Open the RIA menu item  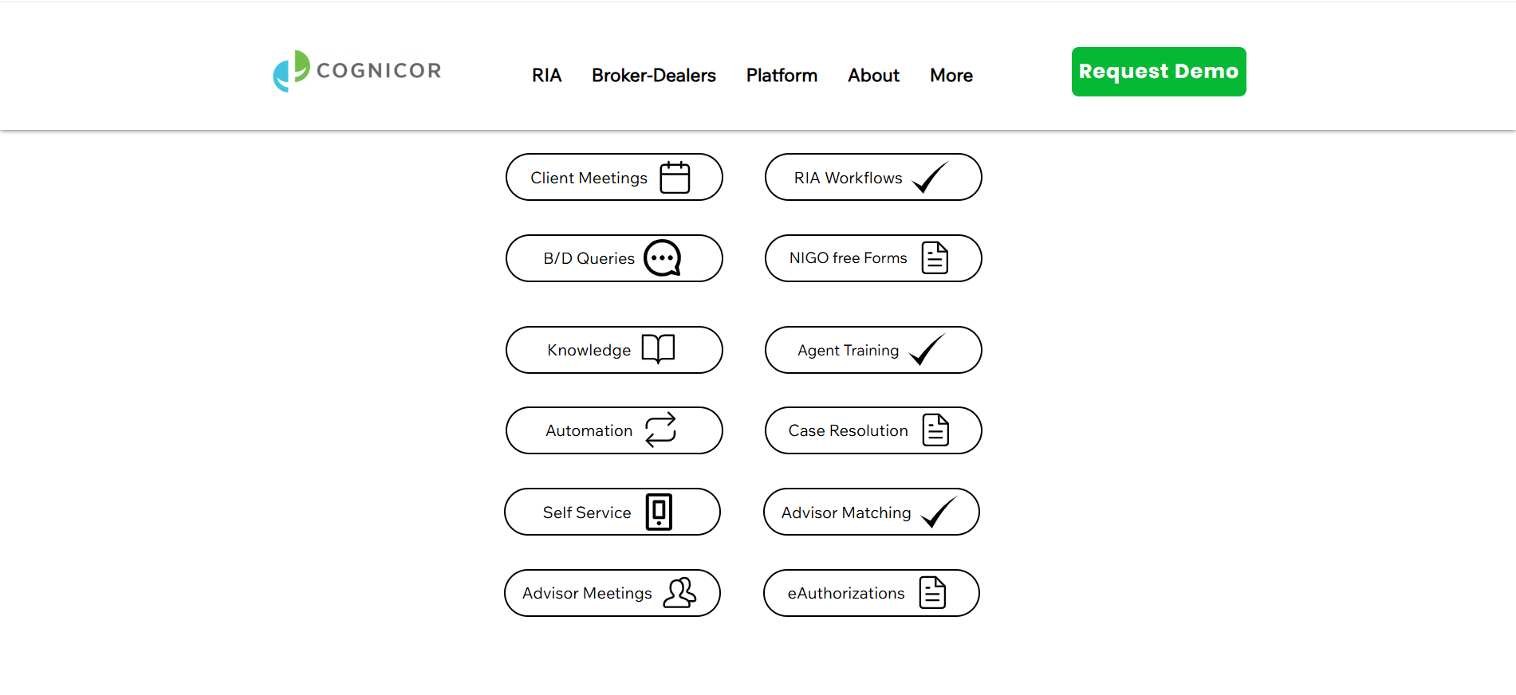[547, 75]
